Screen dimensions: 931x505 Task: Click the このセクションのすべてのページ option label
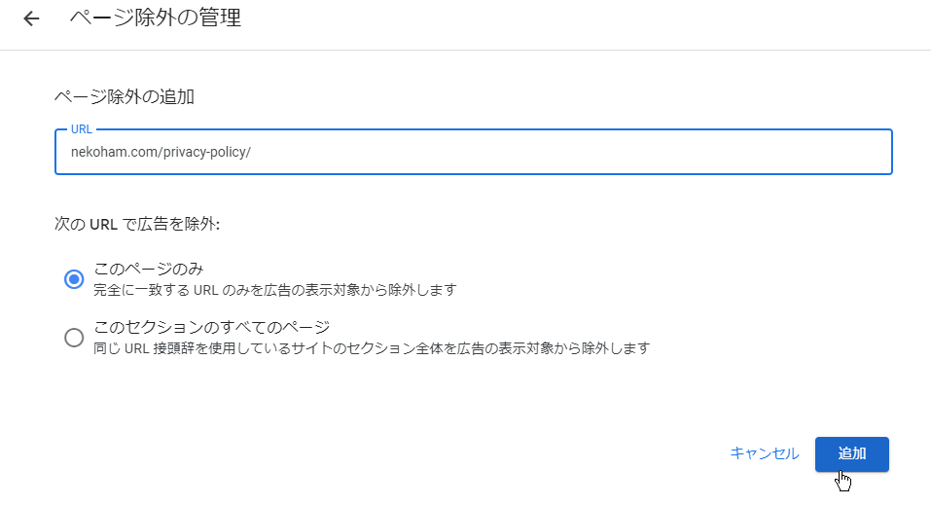pos(212,327)
